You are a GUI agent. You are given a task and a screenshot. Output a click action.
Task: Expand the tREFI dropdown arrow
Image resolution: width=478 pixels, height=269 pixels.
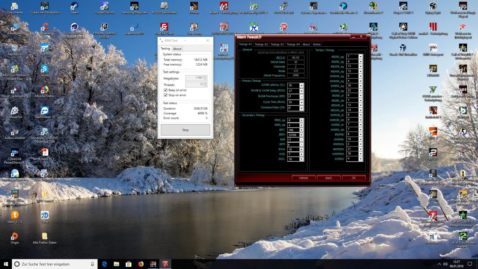(301, 135)
